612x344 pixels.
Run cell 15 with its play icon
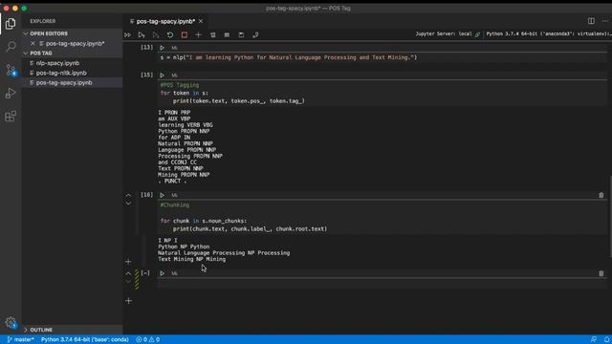[x=162, y=75]
